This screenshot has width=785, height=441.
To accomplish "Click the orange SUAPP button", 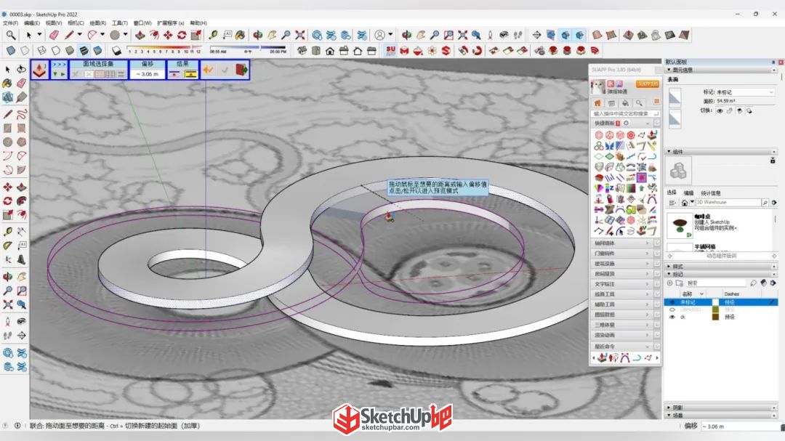I will click(x=648, y=84).
